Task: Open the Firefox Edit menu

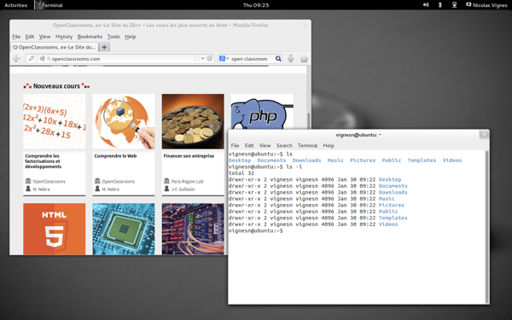Action: coord(30,37)
